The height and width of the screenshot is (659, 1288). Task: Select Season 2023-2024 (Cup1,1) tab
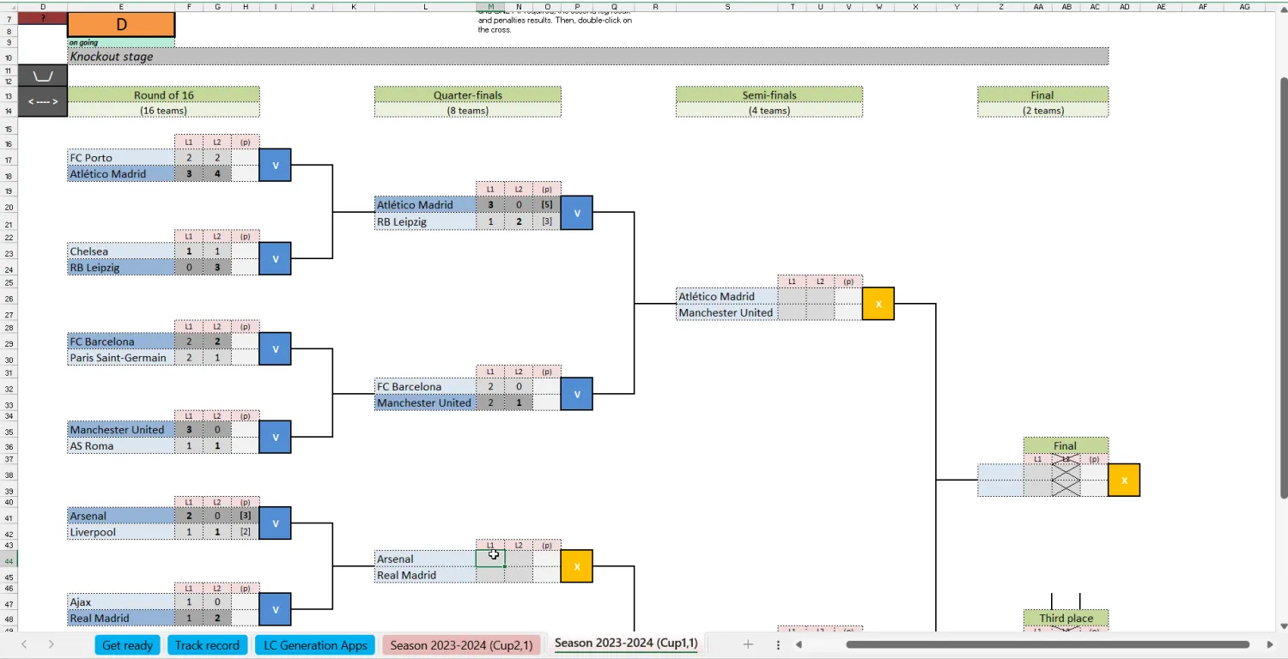(626, 643)
